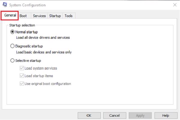Select the Startup tab

[x=55, y=16]
